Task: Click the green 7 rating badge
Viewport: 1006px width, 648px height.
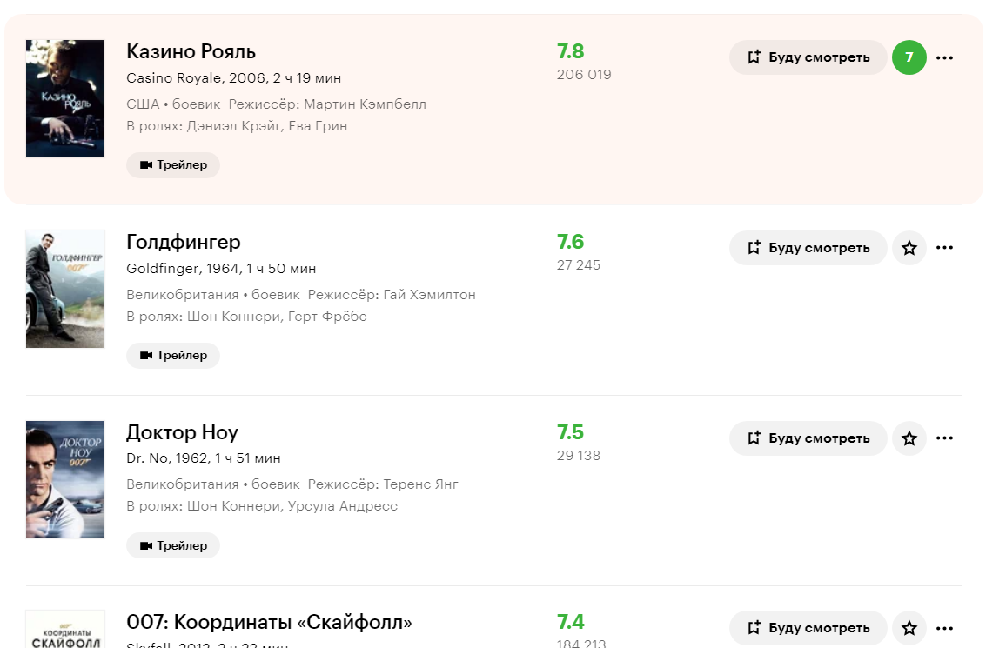Action: (x=909, y=57)
